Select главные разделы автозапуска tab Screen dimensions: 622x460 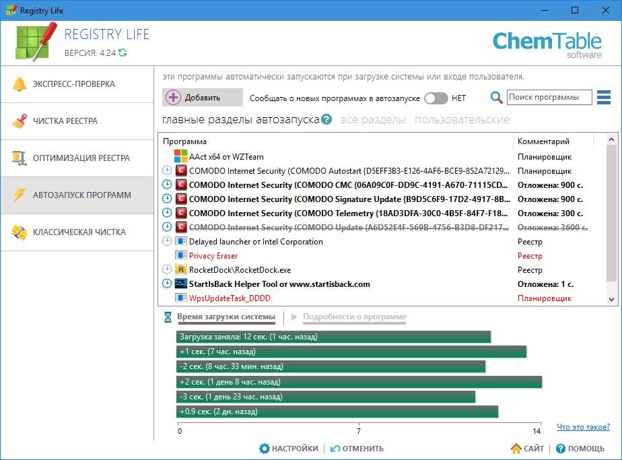pyautogui.click(x=241, y=119)
